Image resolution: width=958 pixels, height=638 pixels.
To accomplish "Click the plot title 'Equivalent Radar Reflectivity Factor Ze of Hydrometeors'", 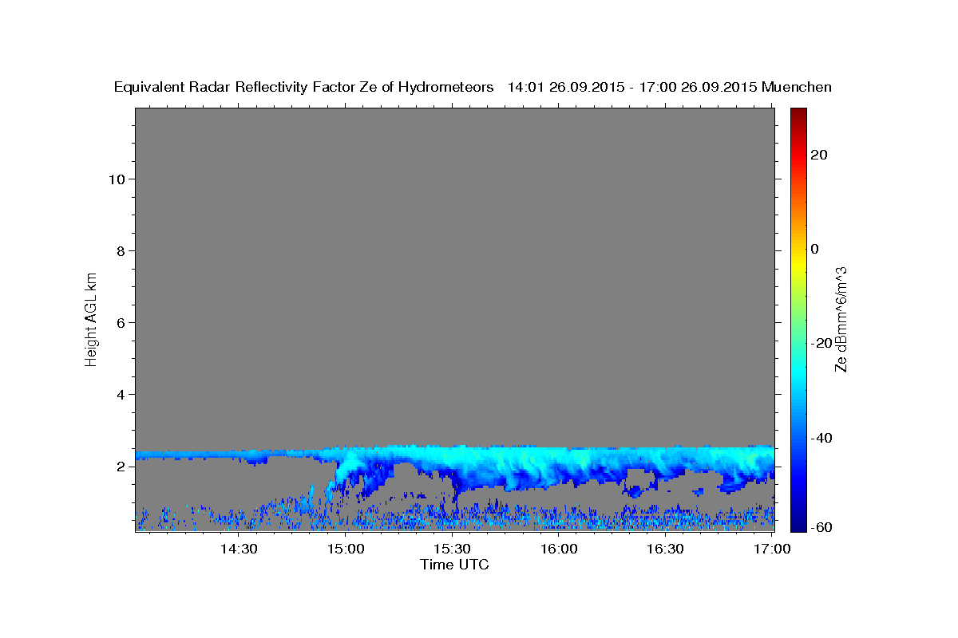I will click(x=303, y=88).
